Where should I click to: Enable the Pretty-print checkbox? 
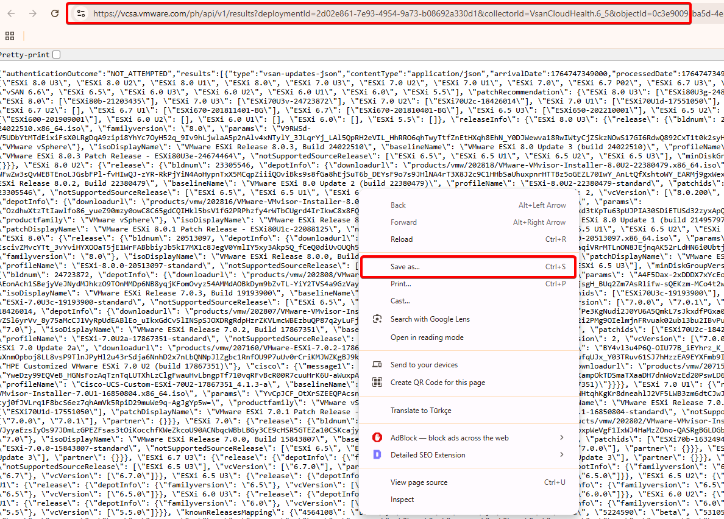coord(57,55)
